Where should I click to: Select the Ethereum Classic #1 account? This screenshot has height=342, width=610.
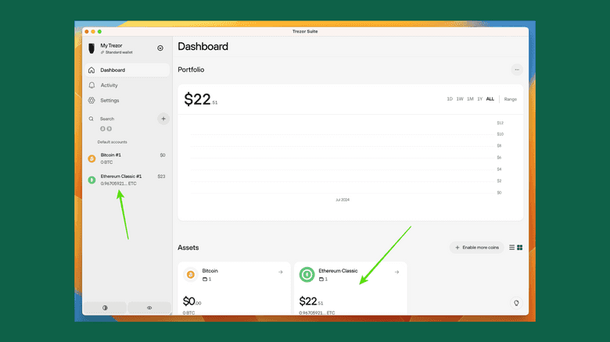125,180
